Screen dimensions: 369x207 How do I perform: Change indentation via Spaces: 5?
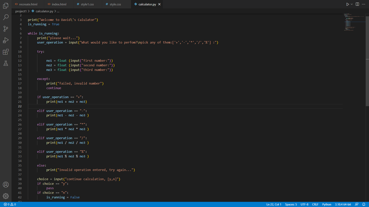(x=291, y=204)
